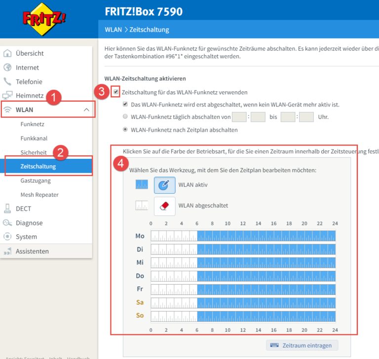Click the end hour field after 'bis'

288,117
